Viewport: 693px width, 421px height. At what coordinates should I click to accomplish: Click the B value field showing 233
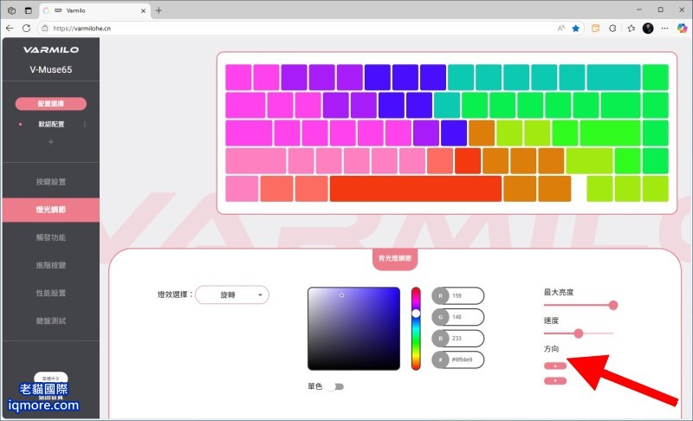tap(458, 339)
